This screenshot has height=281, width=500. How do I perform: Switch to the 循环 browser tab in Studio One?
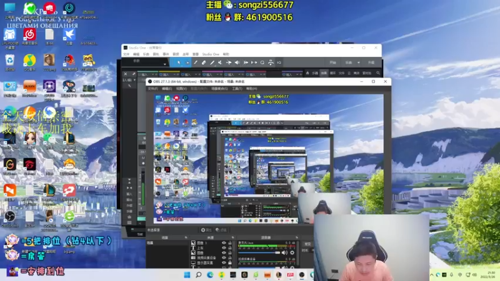[332, 73]
